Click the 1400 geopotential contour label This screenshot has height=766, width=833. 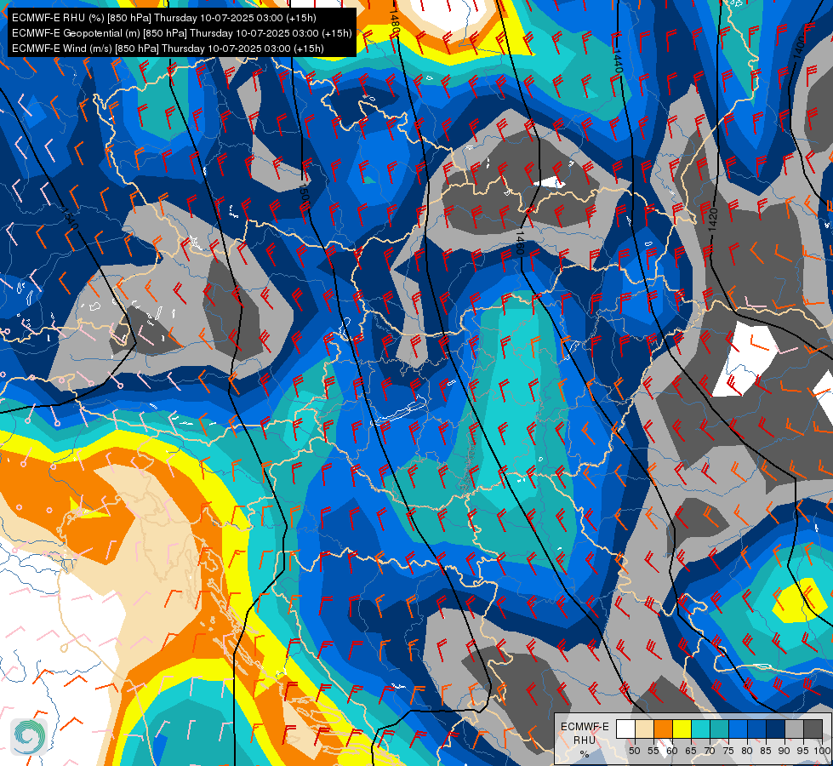[x=798, y=48]
